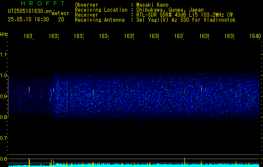Click the HROFFT title text

(43, 3)
